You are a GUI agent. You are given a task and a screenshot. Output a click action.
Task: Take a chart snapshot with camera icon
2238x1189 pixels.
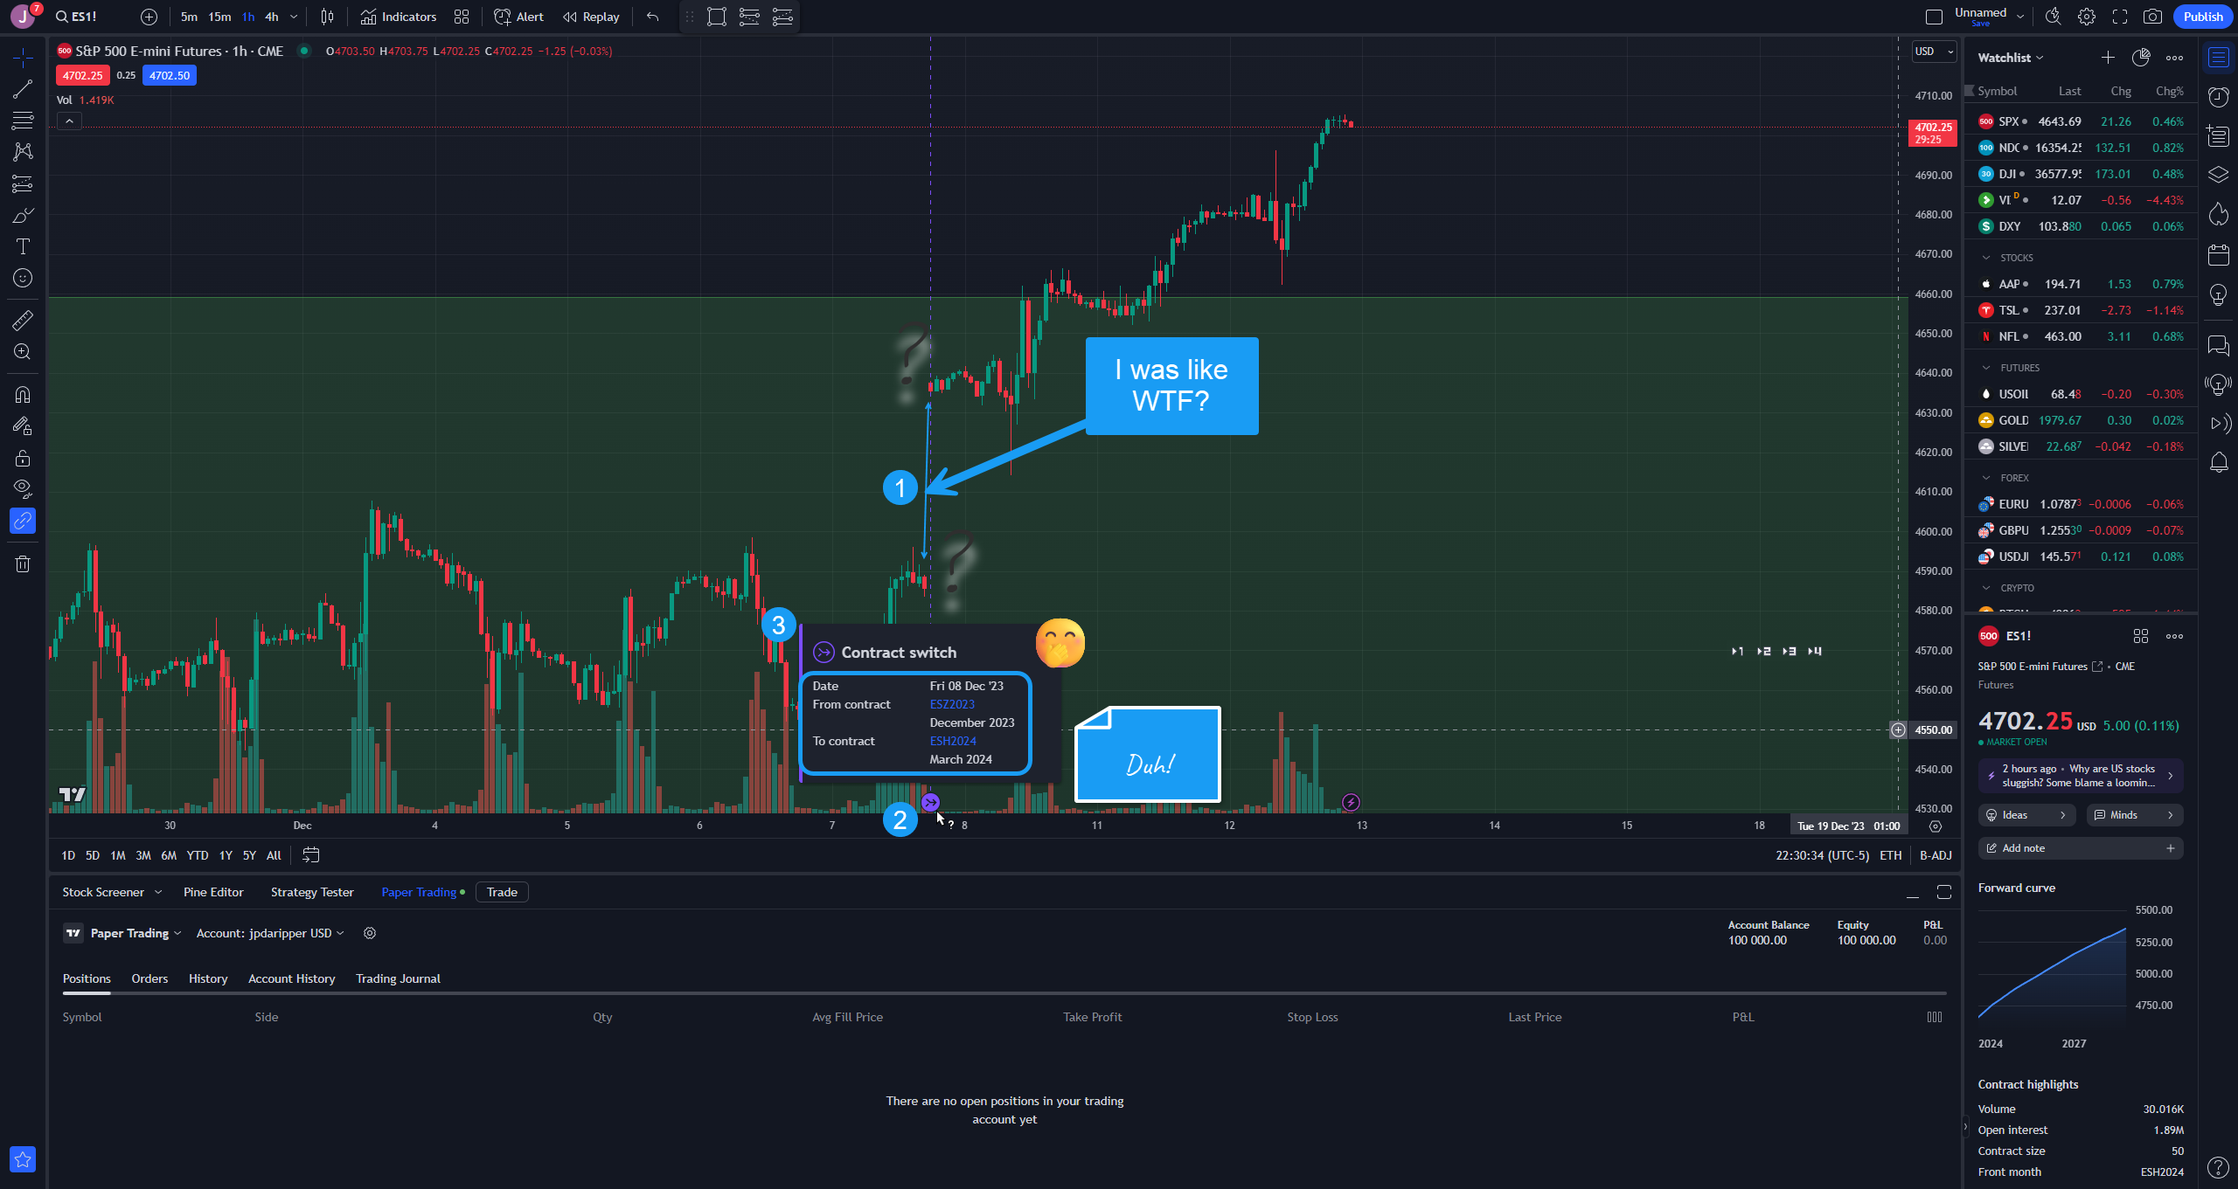2153,17
